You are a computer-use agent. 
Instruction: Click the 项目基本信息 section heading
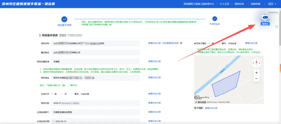(50, 35)
